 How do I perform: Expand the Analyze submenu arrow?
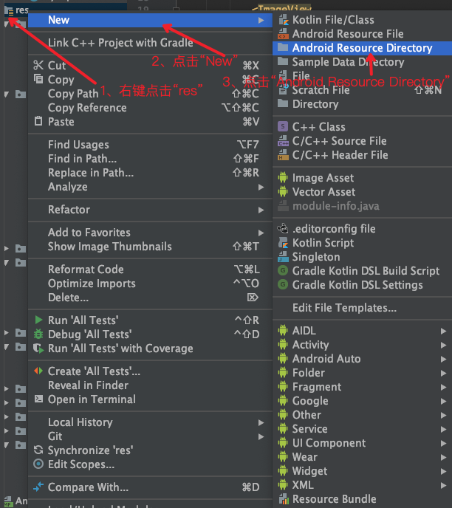(x=261, y=187)
